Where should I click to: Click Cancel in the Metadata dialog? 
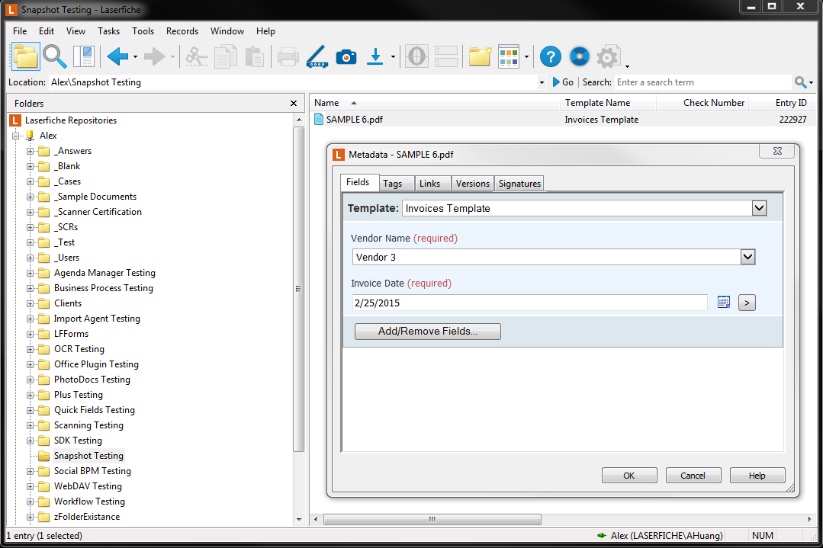click(693, 476)
